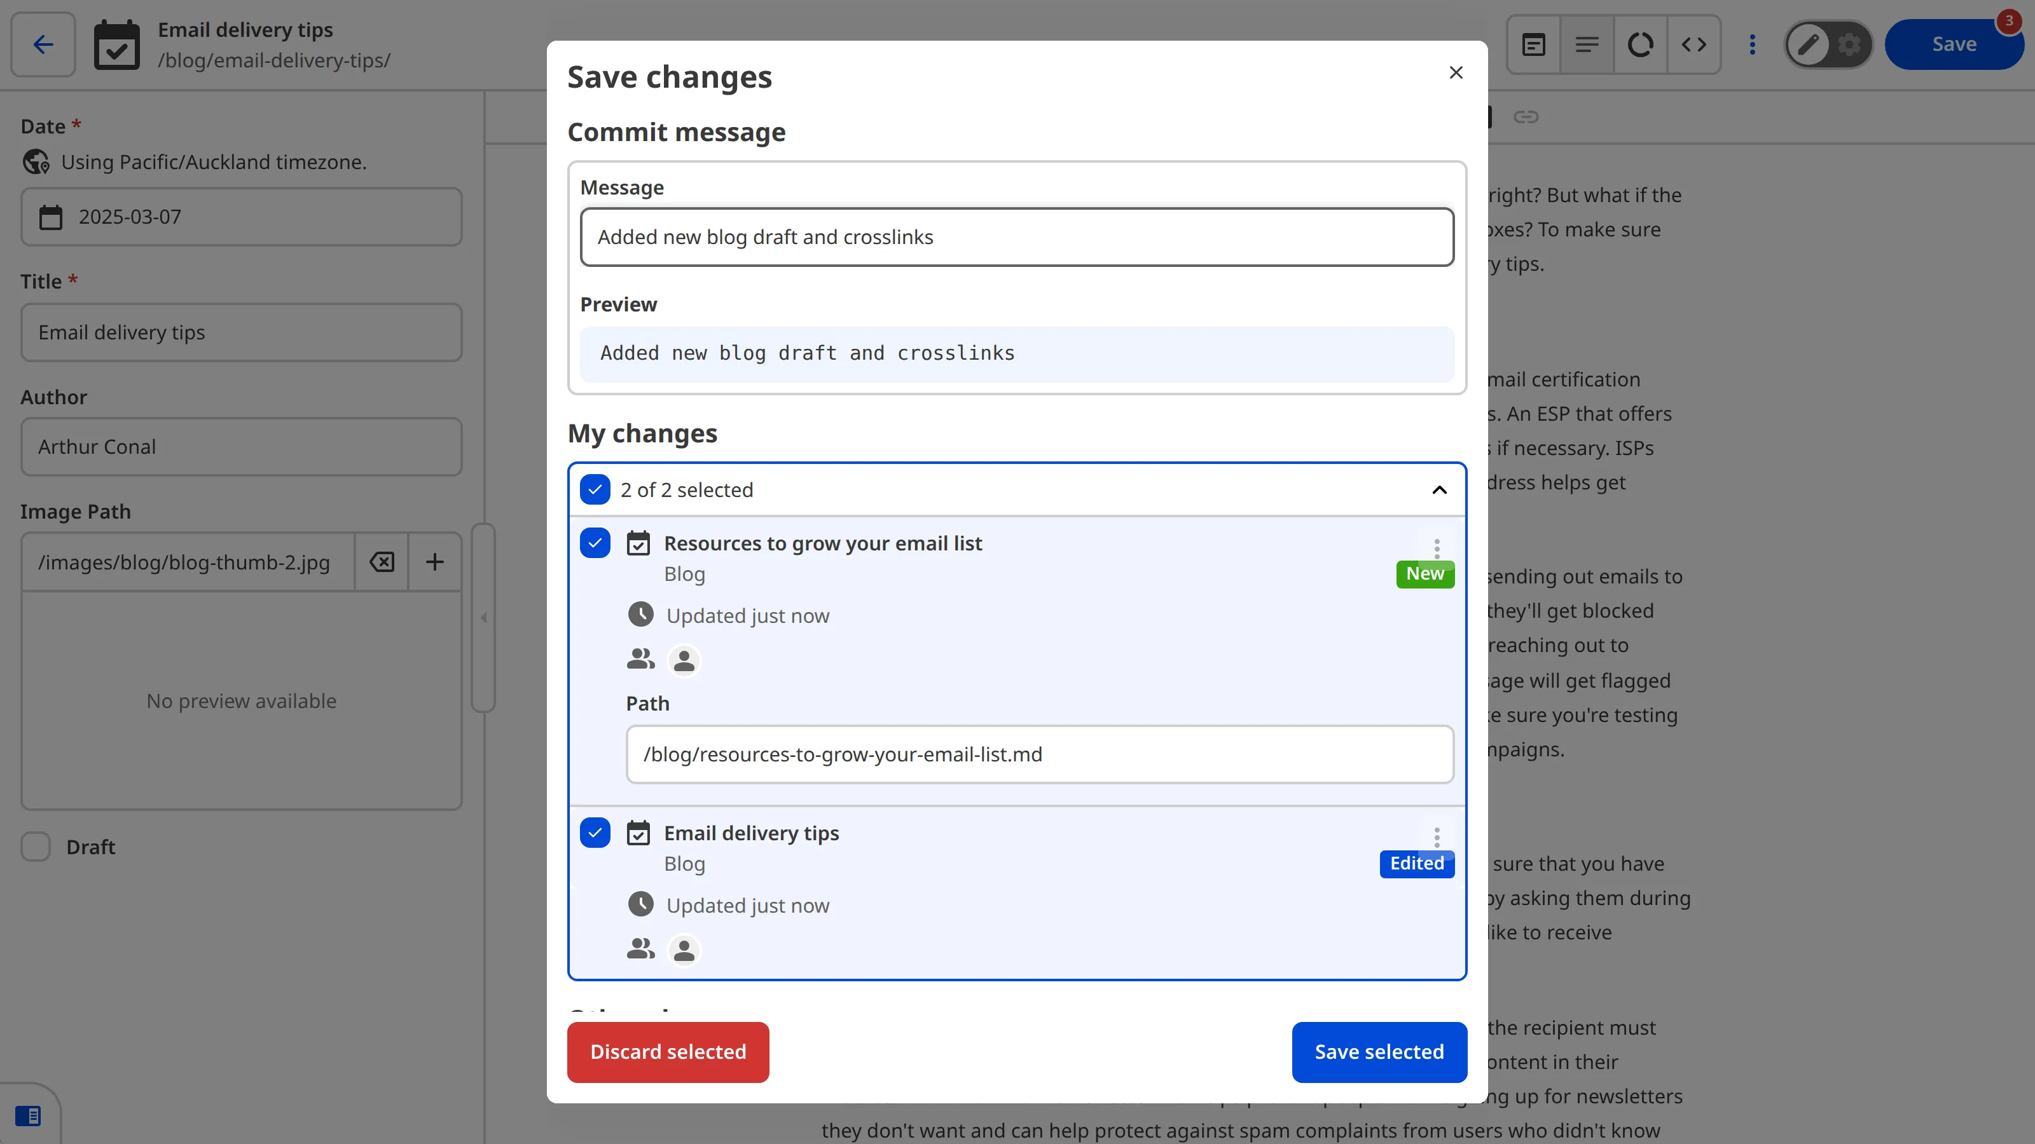
Task: Open the content editor view icon
Action: [1533, 45]
